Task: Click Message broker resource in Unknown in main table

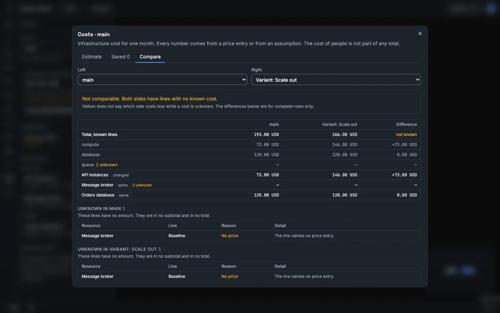Action: point(98,236)
